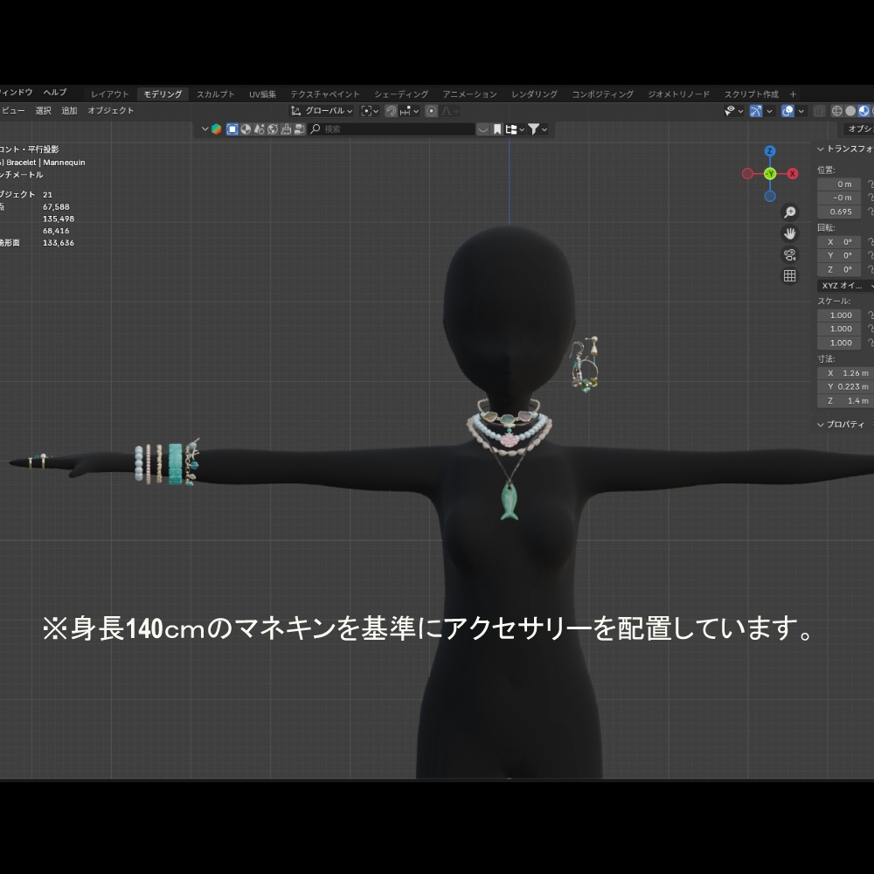Click the transform orientation axes icon

296,111
